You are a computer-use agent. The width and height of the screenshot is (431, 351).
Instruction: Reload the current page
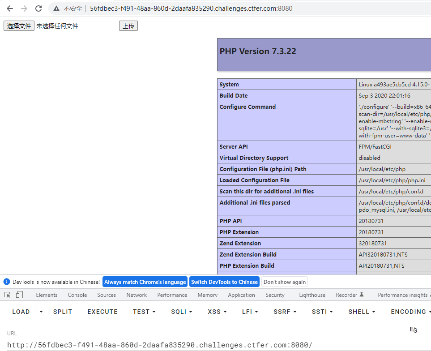coord(38,9)
